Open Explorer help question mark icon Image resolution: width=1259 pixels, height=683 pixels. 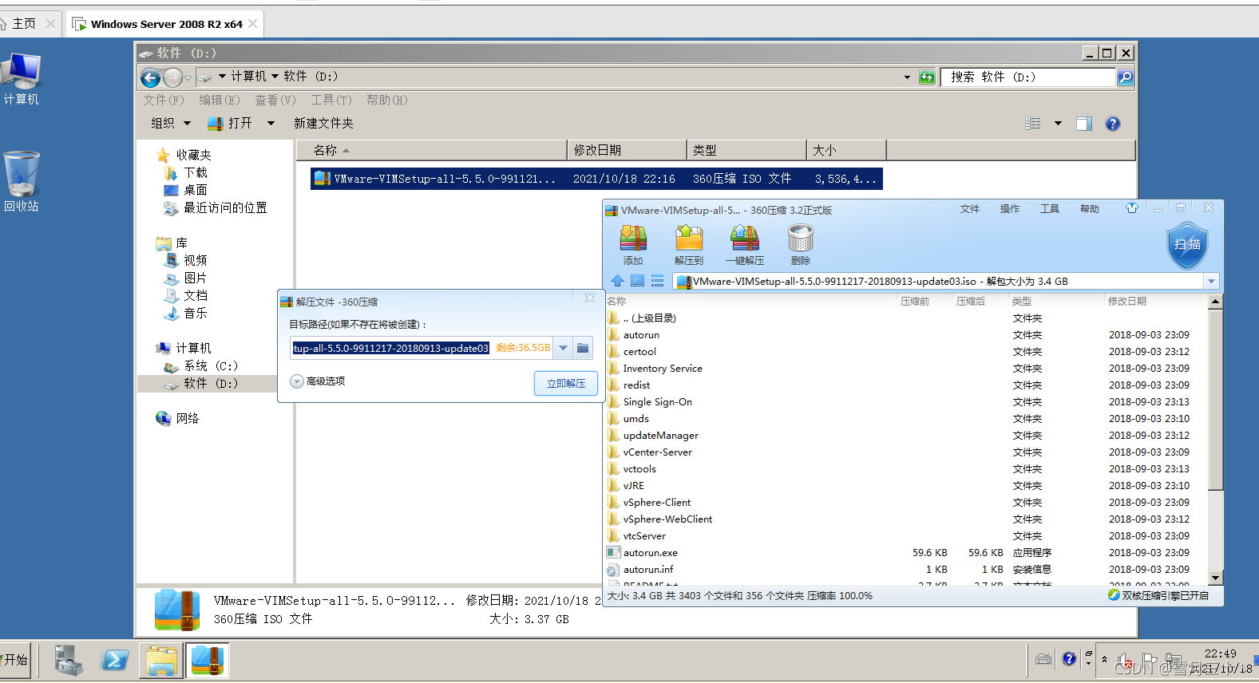pos(1113,124)
